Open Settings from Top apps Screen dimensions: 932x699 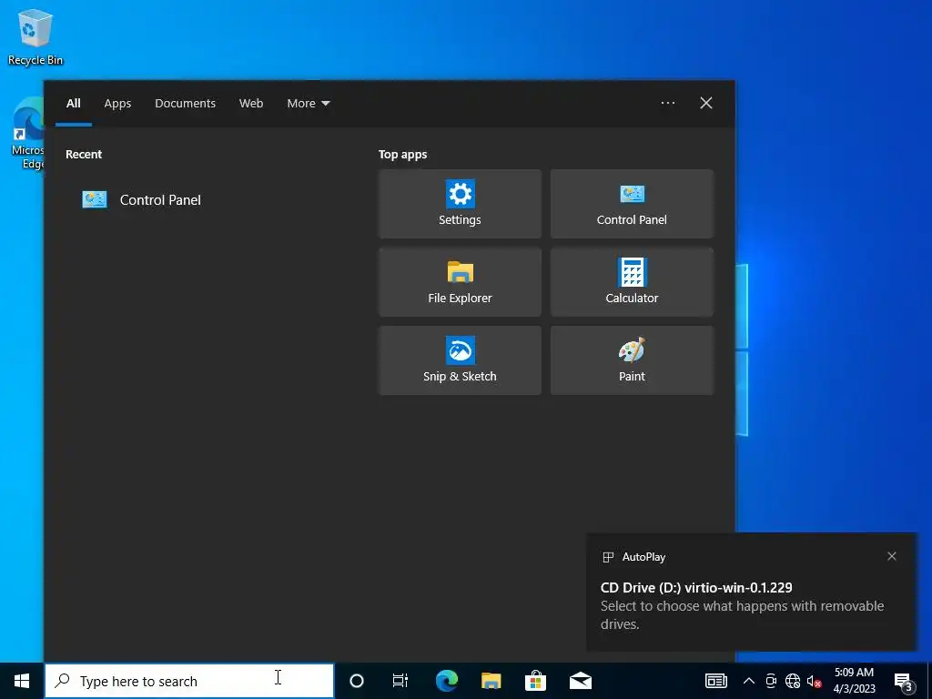(460, 204)
